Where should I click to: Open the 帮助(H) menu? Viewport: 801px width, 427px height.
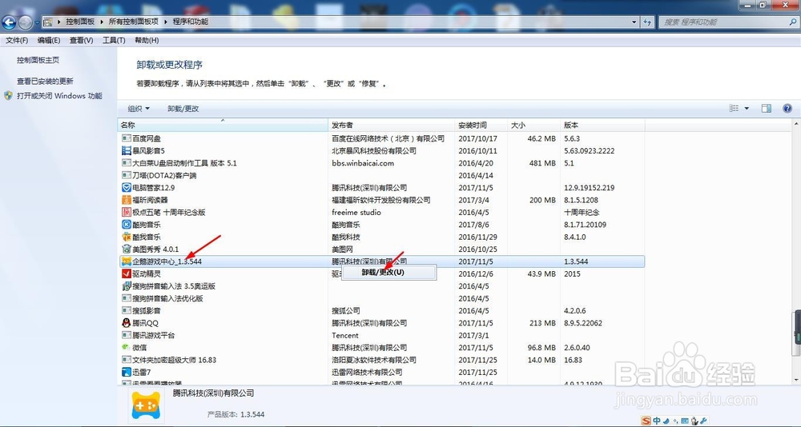pos(146,40)
